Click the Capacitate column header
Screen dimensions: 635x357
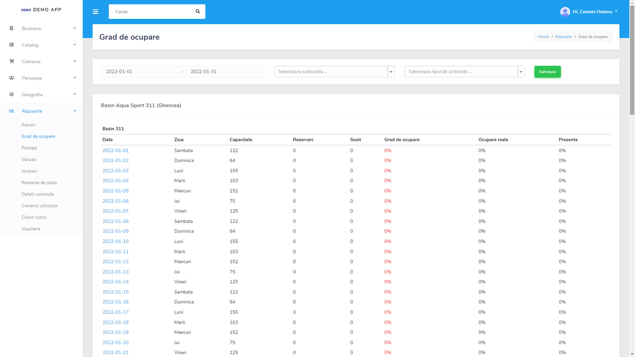tap(241, 139)
